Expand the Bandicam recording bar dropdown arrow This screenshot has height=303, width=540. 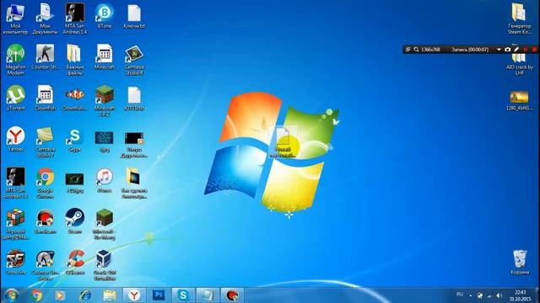[x=499, y=50]
